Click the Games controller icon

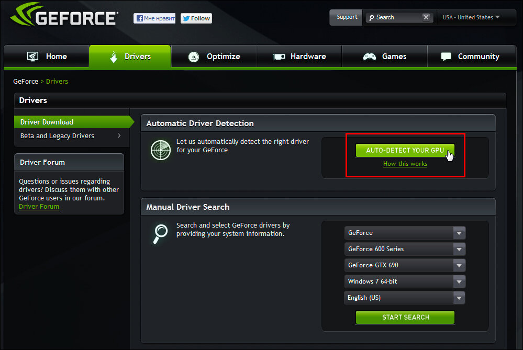coord(370,57)
